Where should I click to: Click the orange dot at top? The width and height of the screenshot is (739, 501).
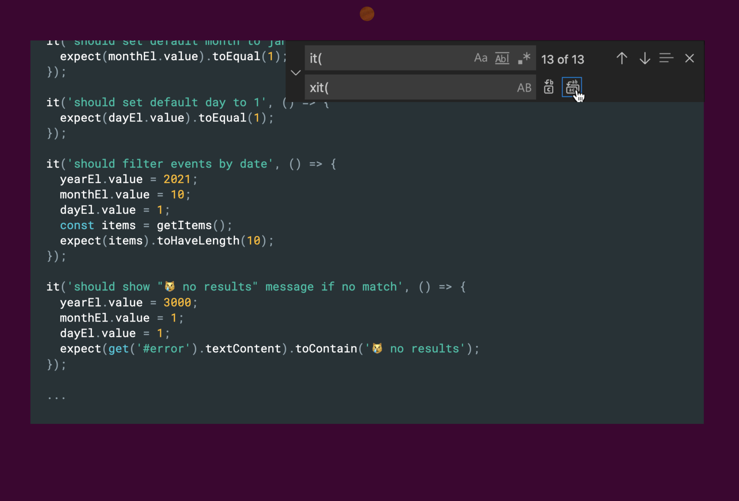click(367, 14)
